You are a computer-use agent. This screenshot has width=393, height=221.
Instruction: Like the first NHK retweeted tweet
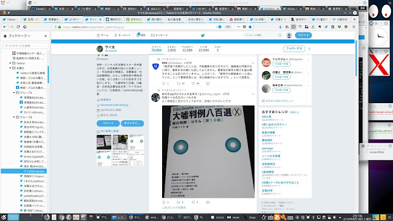(193, 83)
